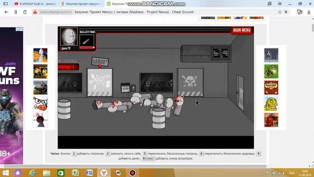Click the 'Press to Start' sign in game
Image resolution: width=314 pixels, height=177 pixels.
pos(126,88)
